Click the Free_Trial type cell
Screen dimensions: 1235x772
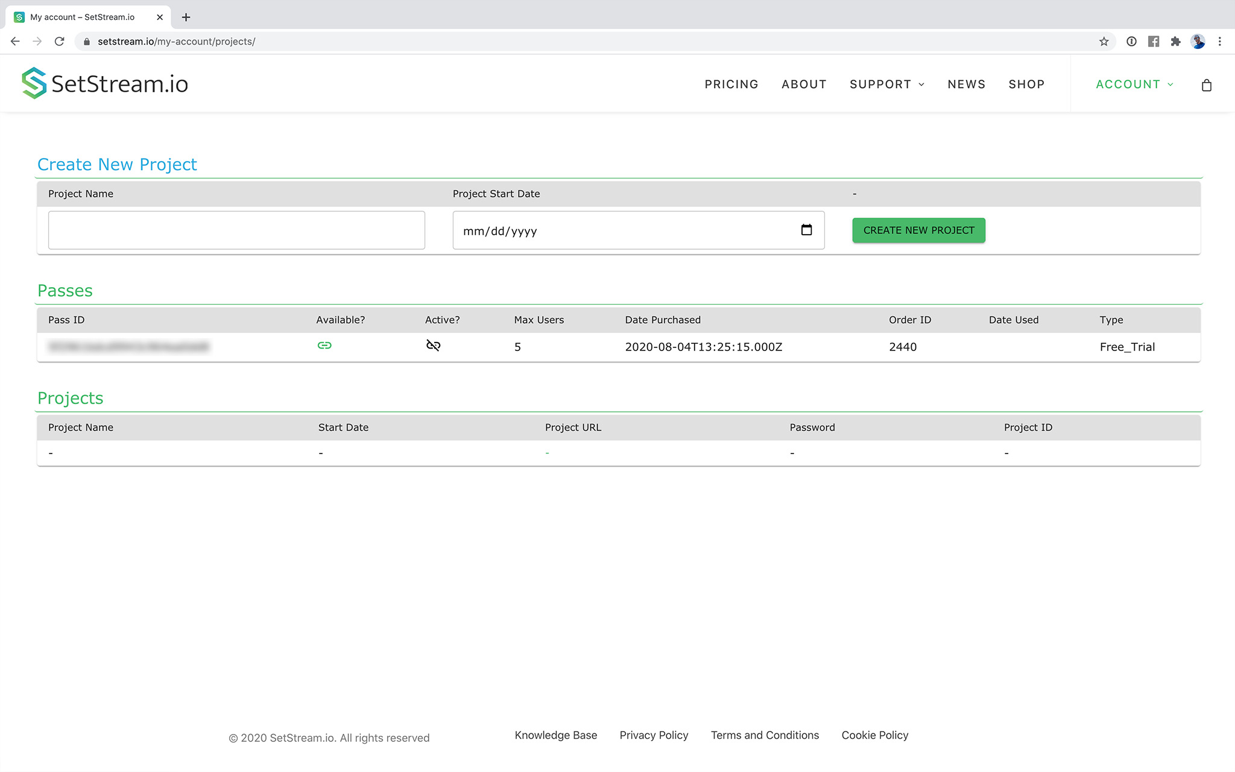1127,347
